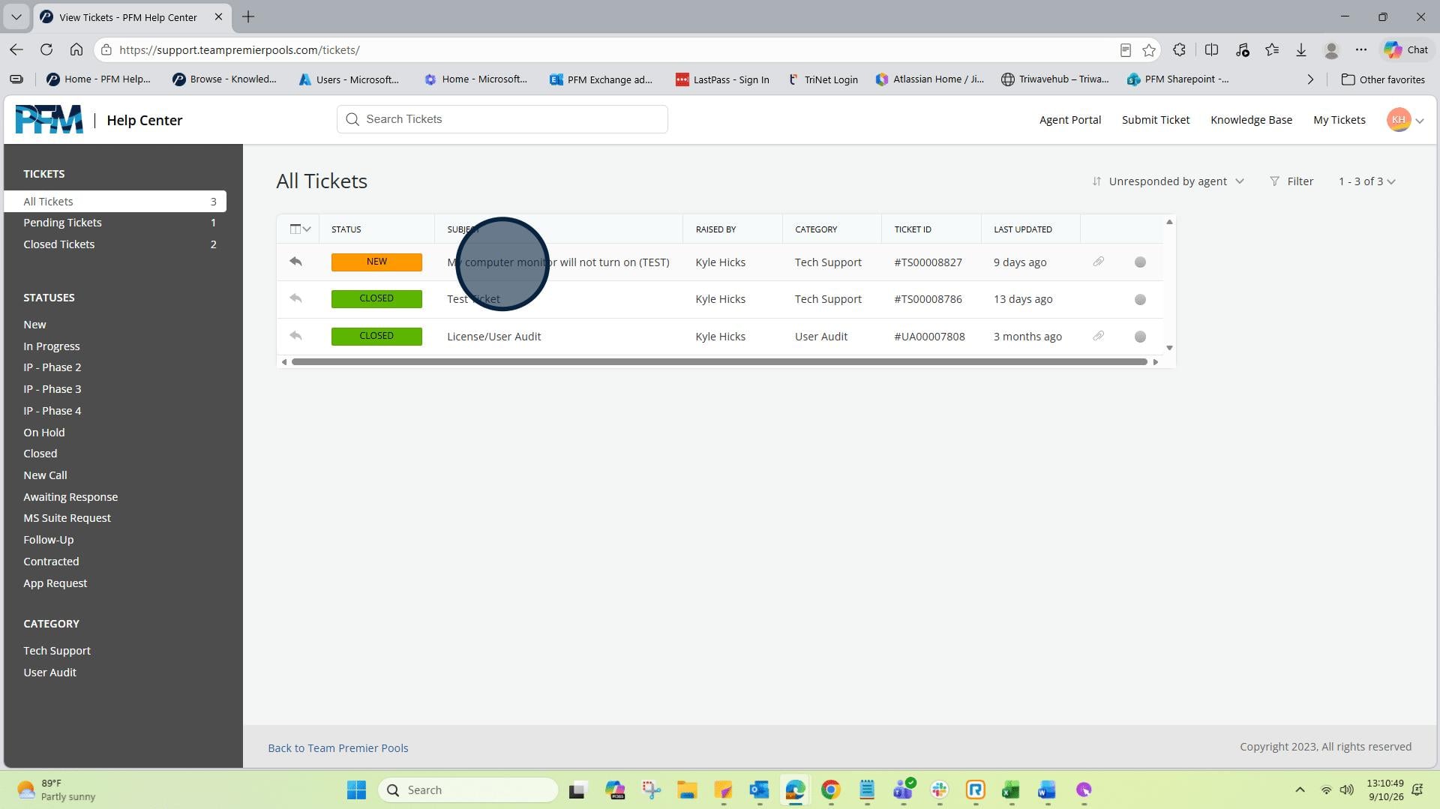Viewport: 1440px width, 809px height.
Task: Filter by Awaiting Response status
Action: pyautogui.click(x=70, y=496)
